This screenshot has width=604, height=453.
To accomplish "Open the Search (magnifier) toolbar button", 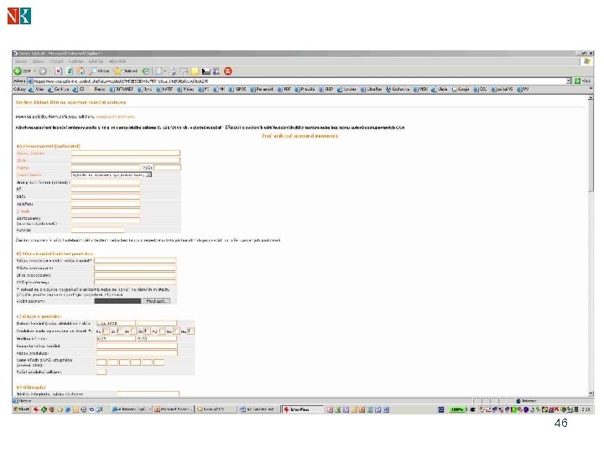I will 99,71.
